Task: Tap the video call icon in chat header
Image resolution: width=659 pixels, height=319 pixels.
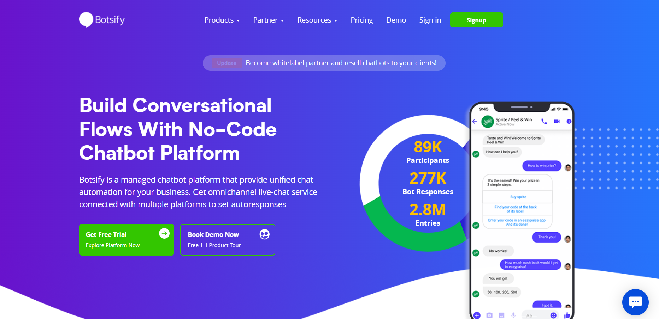Action: 557,121
